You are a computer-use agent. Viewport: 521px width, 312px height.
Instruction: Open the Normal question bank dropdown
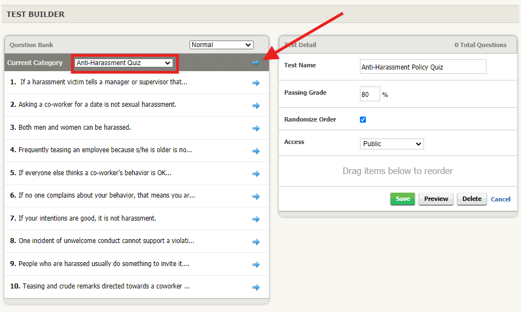pyautogui.click(x=221, y=45)
